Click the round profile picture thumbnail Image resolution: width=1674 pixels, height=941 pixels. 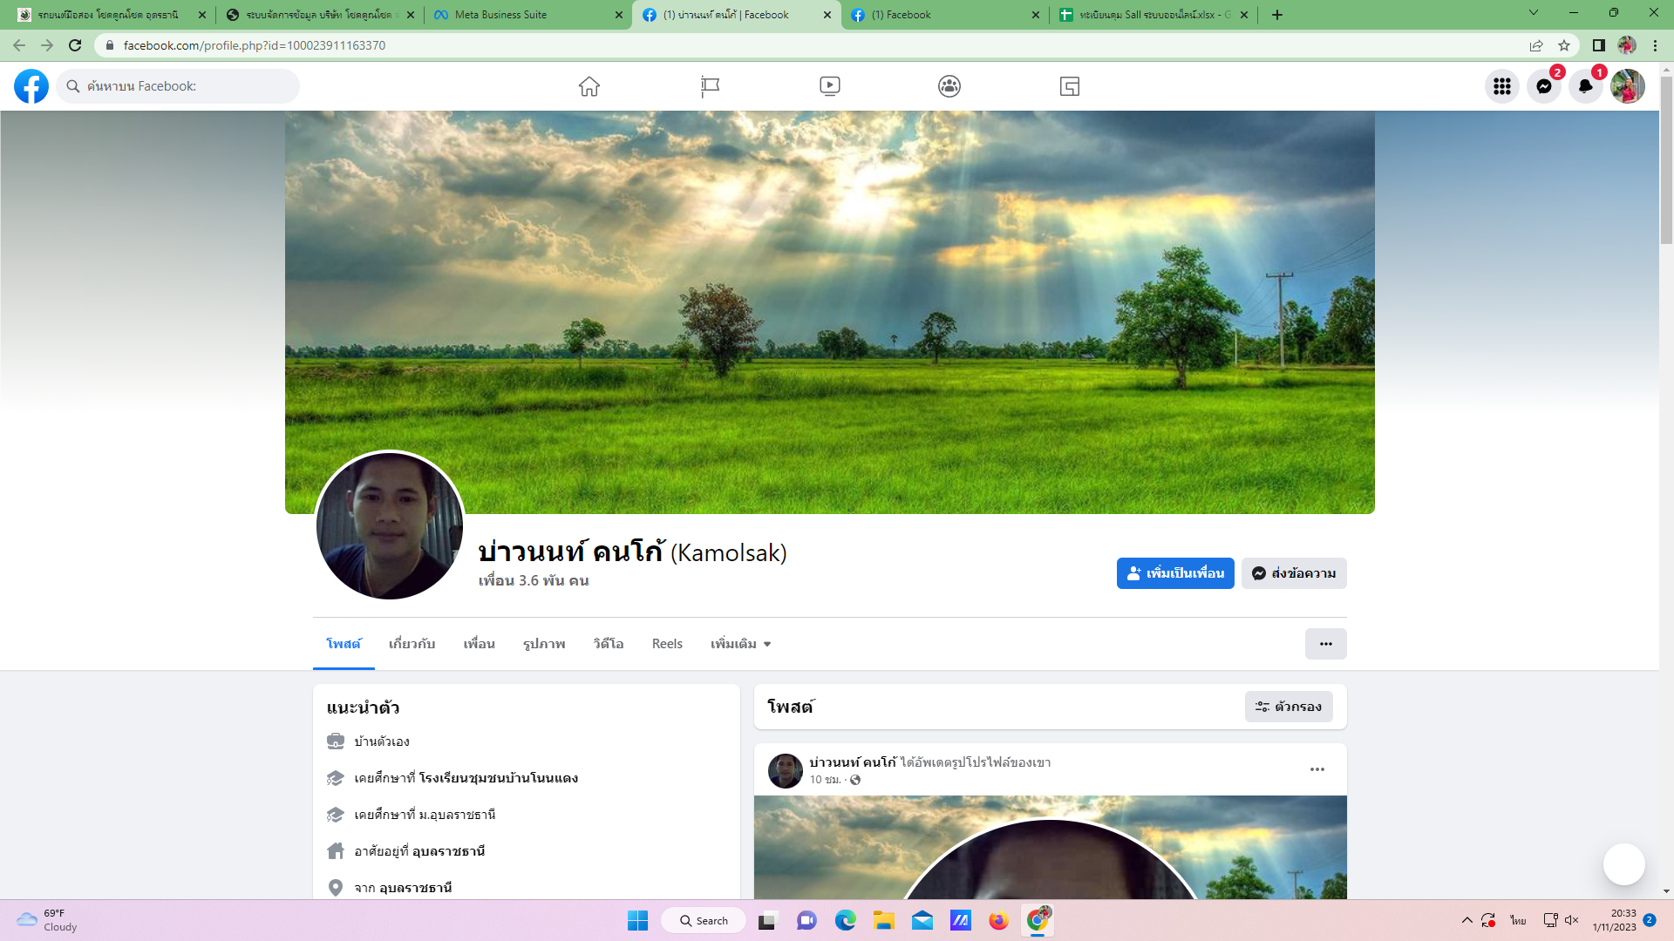pos(390,525)
